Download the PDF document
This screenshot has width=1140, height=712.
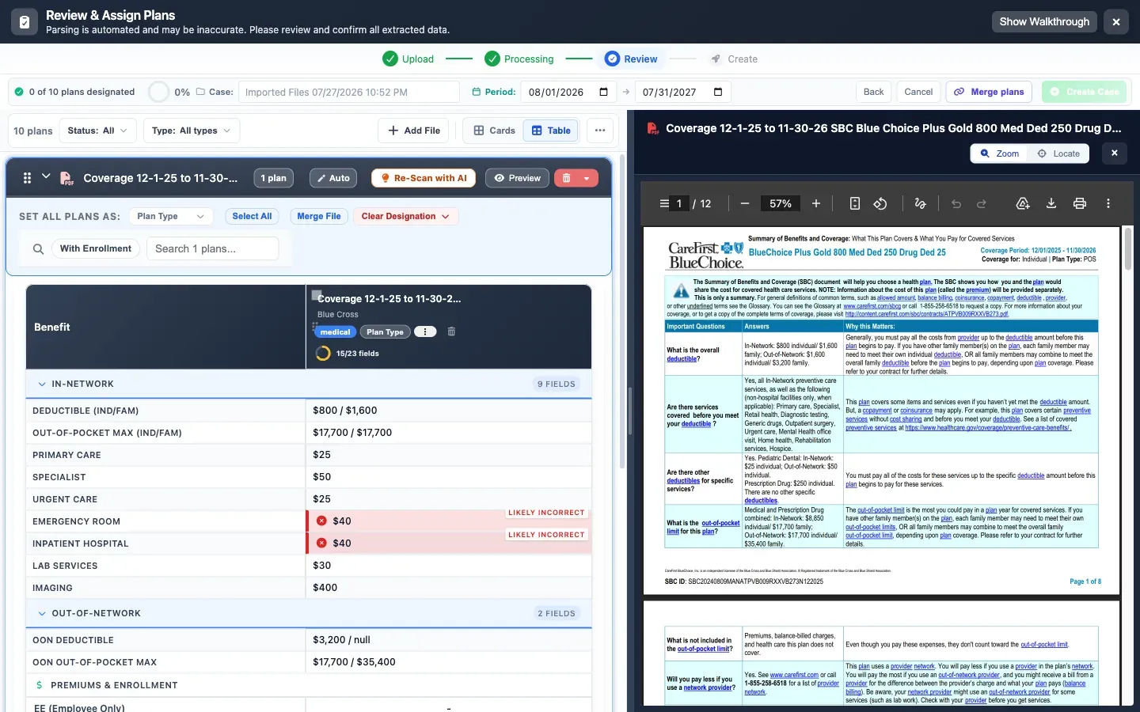tap(1051, 203)
